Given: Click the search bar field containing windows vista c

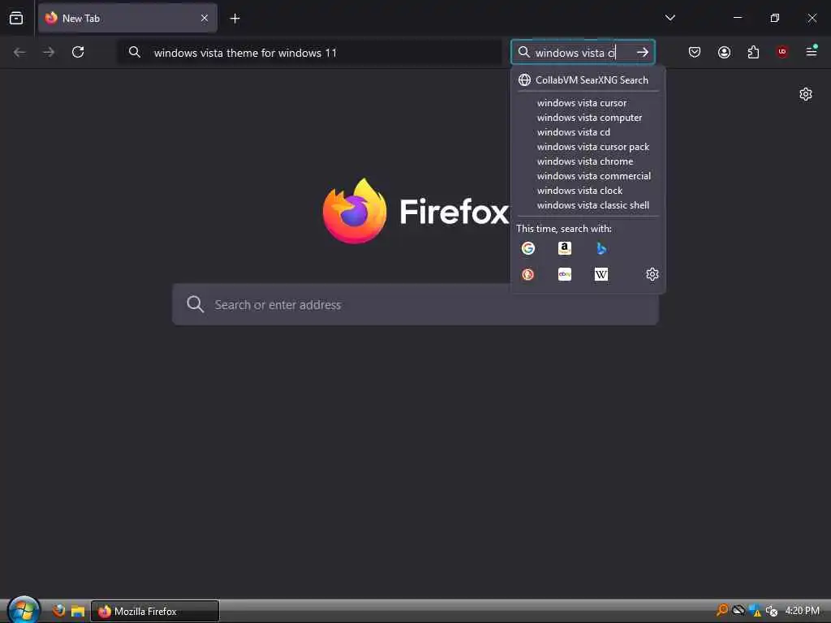Looking at the screenshot, I should pos(583,52).
